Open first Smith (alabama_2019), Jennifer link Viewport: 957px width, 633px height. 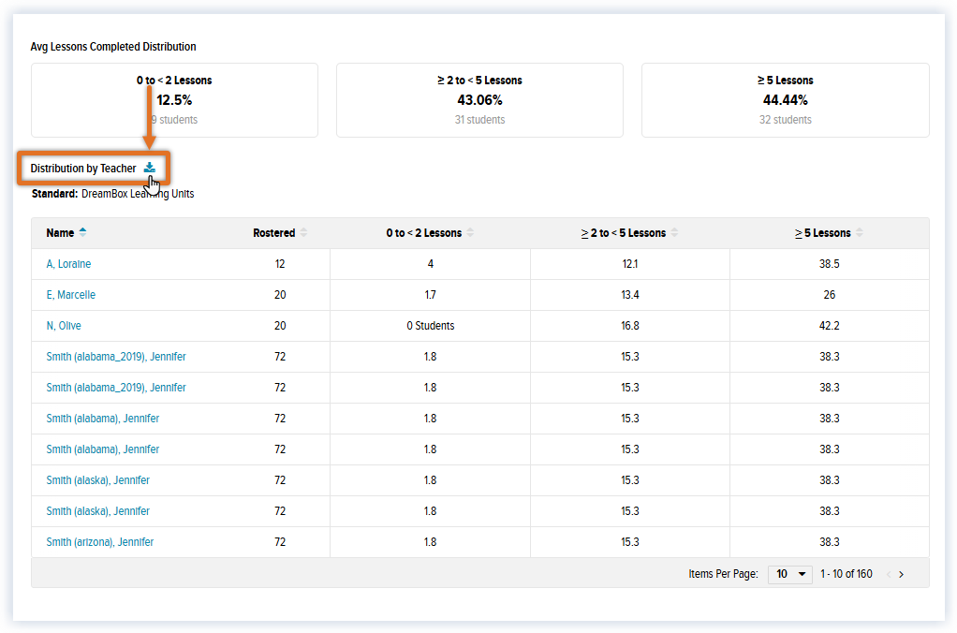(116, 357)
